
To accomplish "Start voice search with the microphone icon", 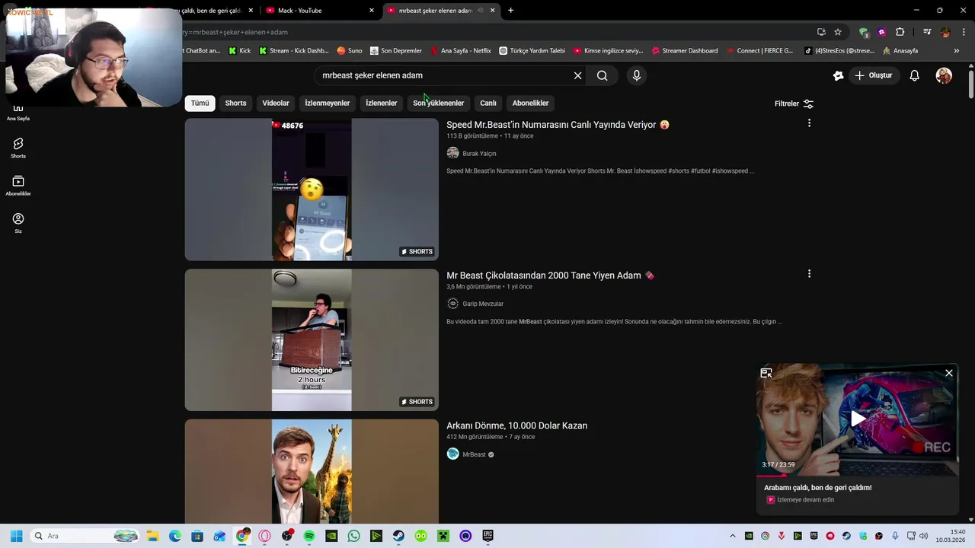I will click(637, 75).
